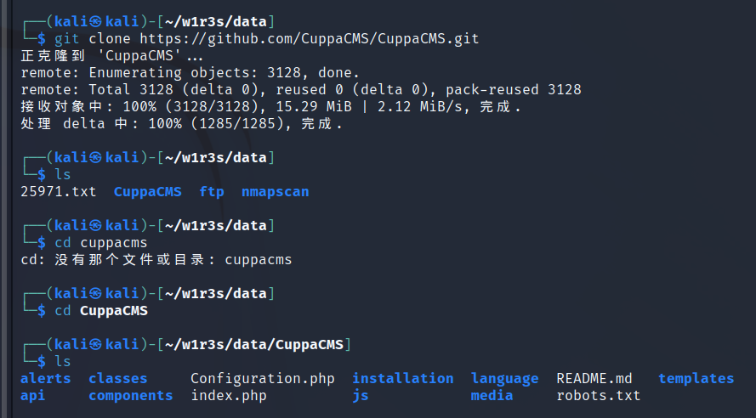The width and height of the screenshot is (756, 418).
Task: Select the 'ftp' directory name
Action: [212, 192]
